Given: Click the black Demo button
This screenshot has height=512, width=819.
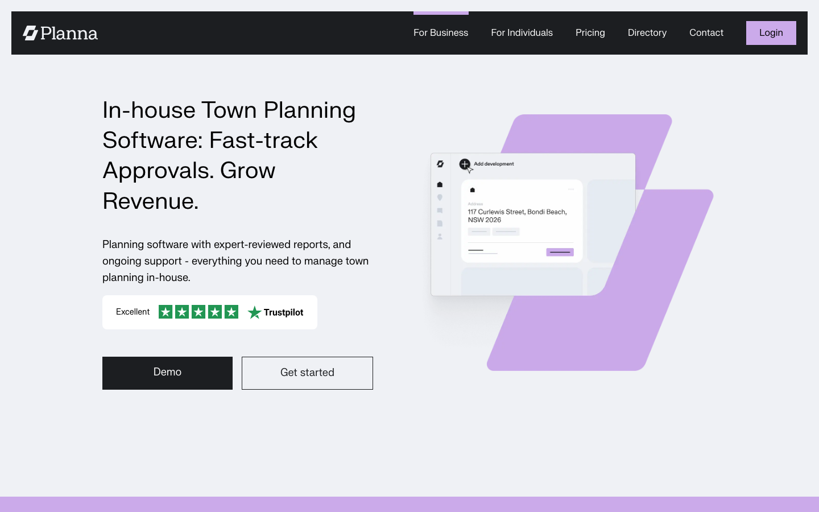Looking at the screenshot, I should pos(167,373).
